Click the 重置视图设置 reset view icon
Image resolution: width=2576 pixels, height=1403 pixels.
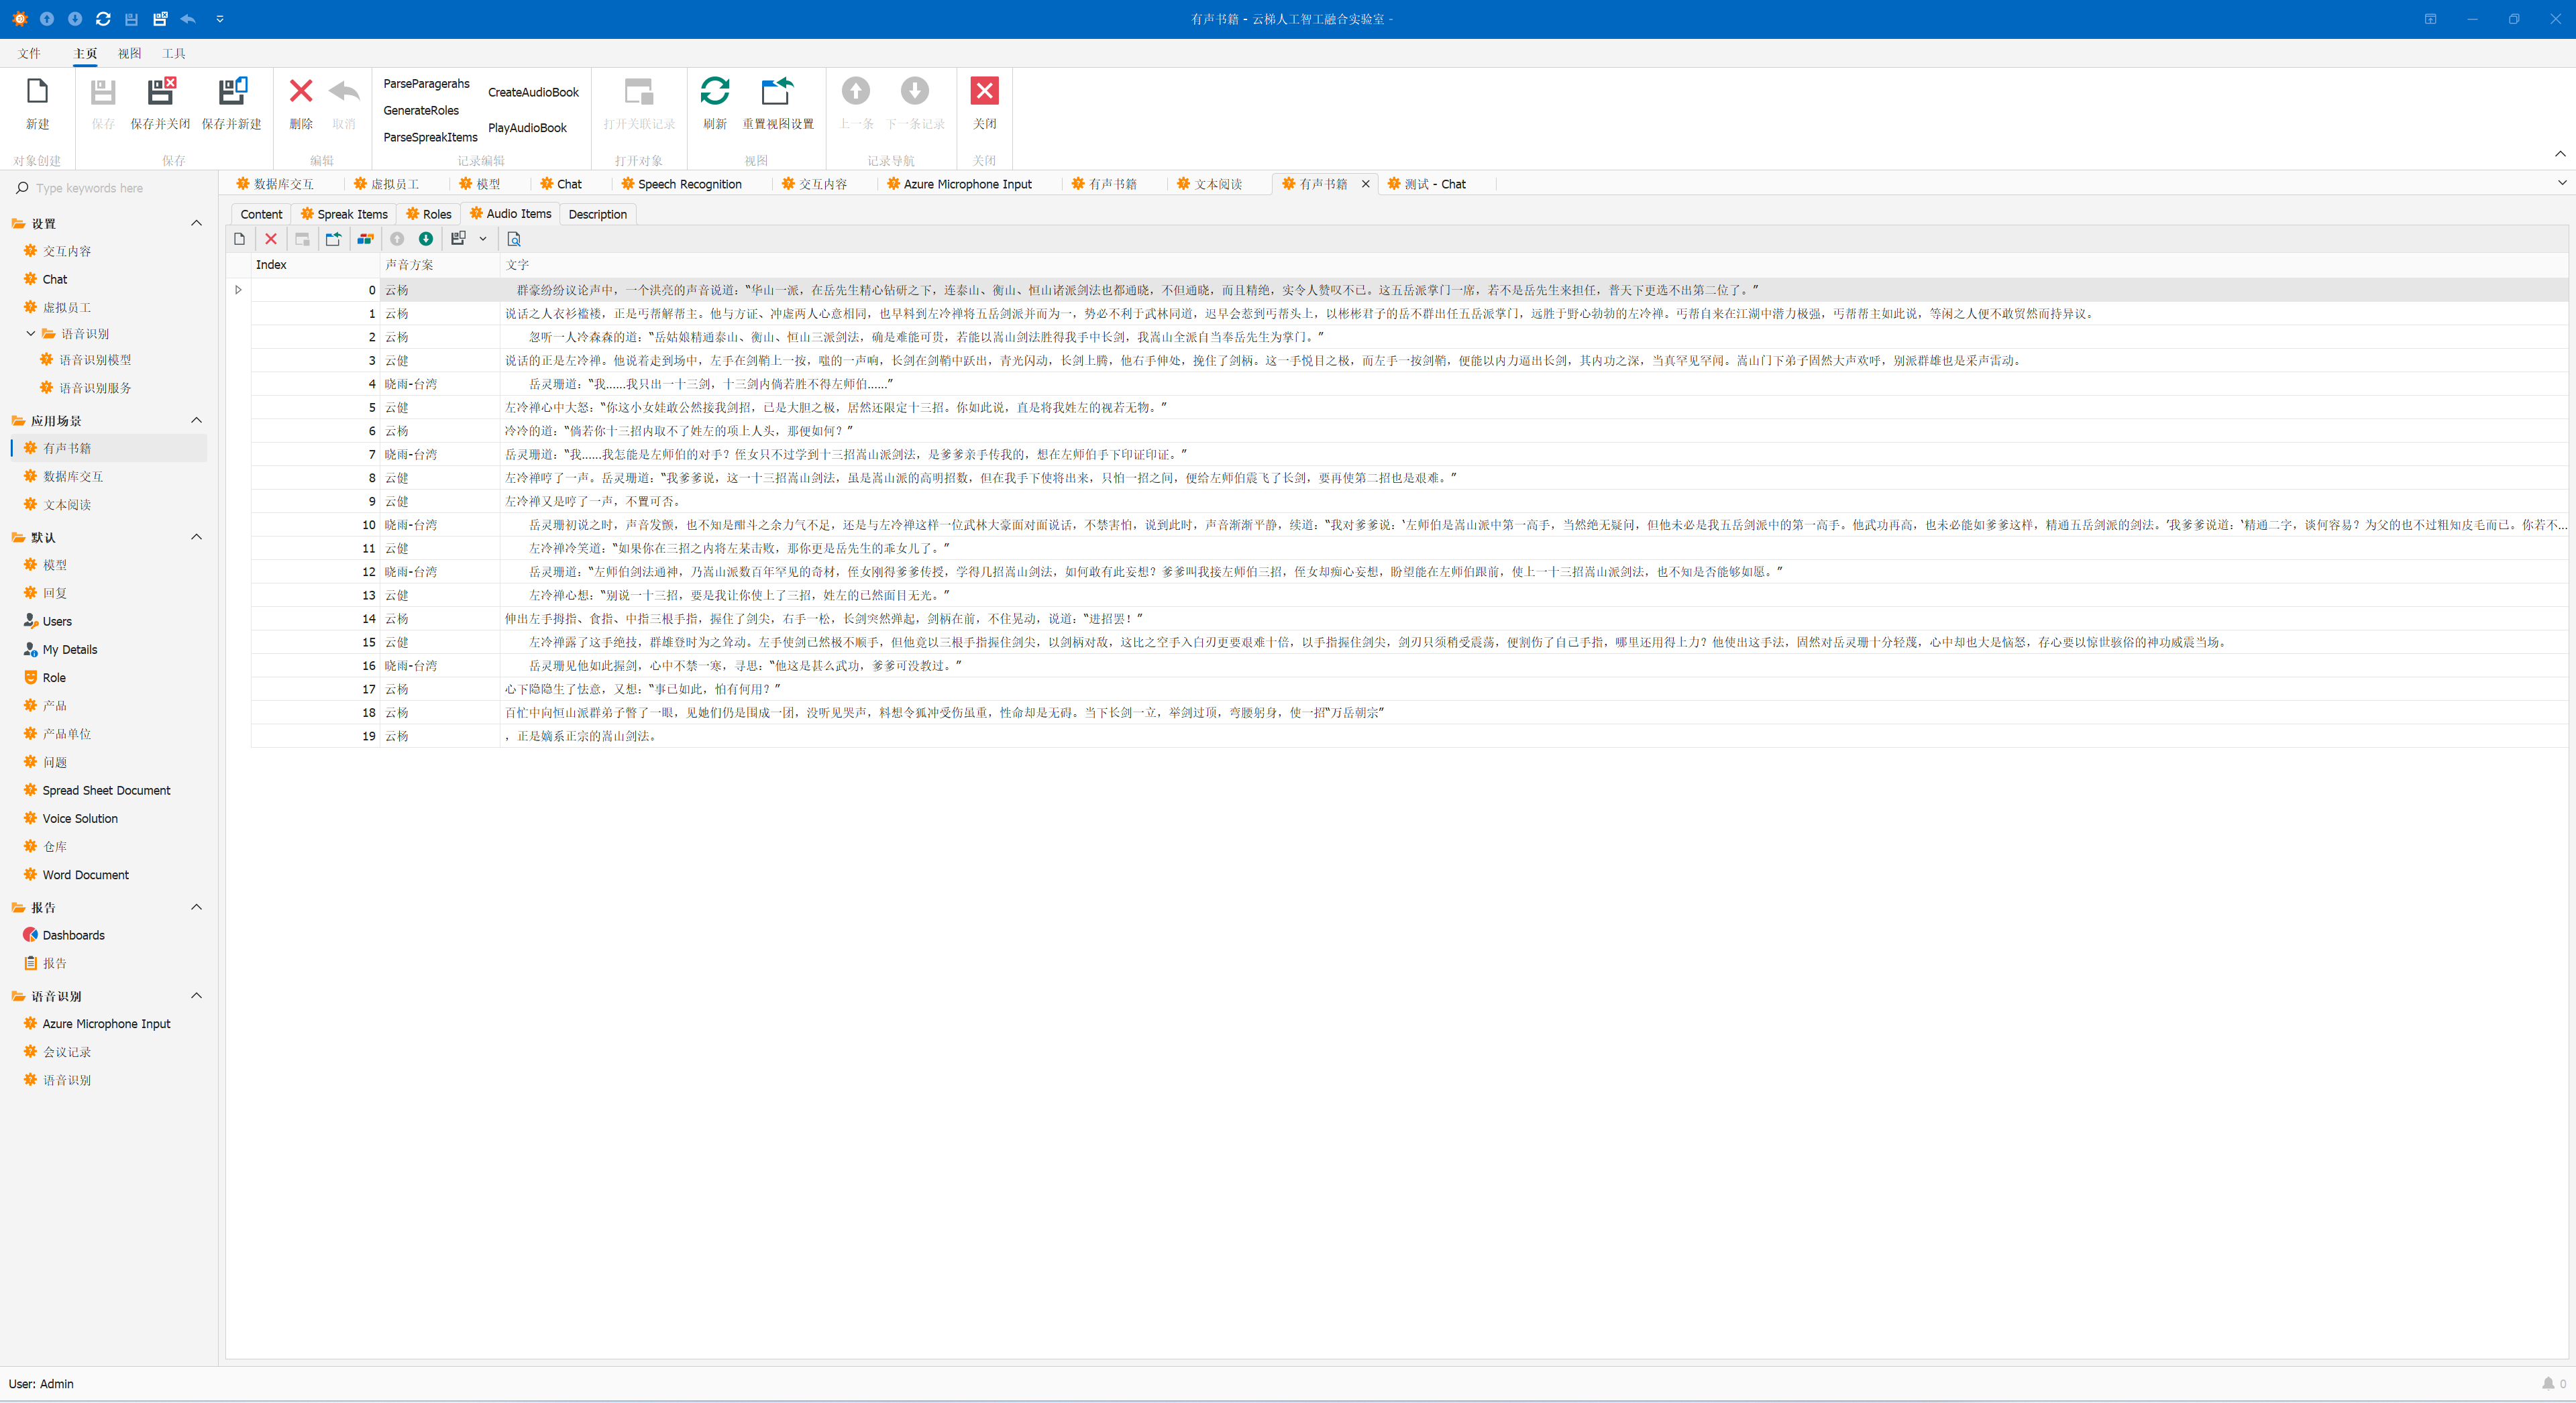777,92
